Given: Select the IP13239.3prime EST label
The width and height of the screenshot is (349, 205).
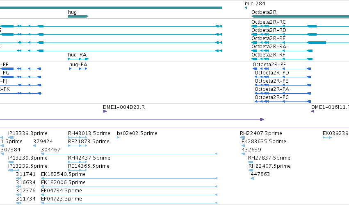Looking at the screenshot, I should pos(28,158).
